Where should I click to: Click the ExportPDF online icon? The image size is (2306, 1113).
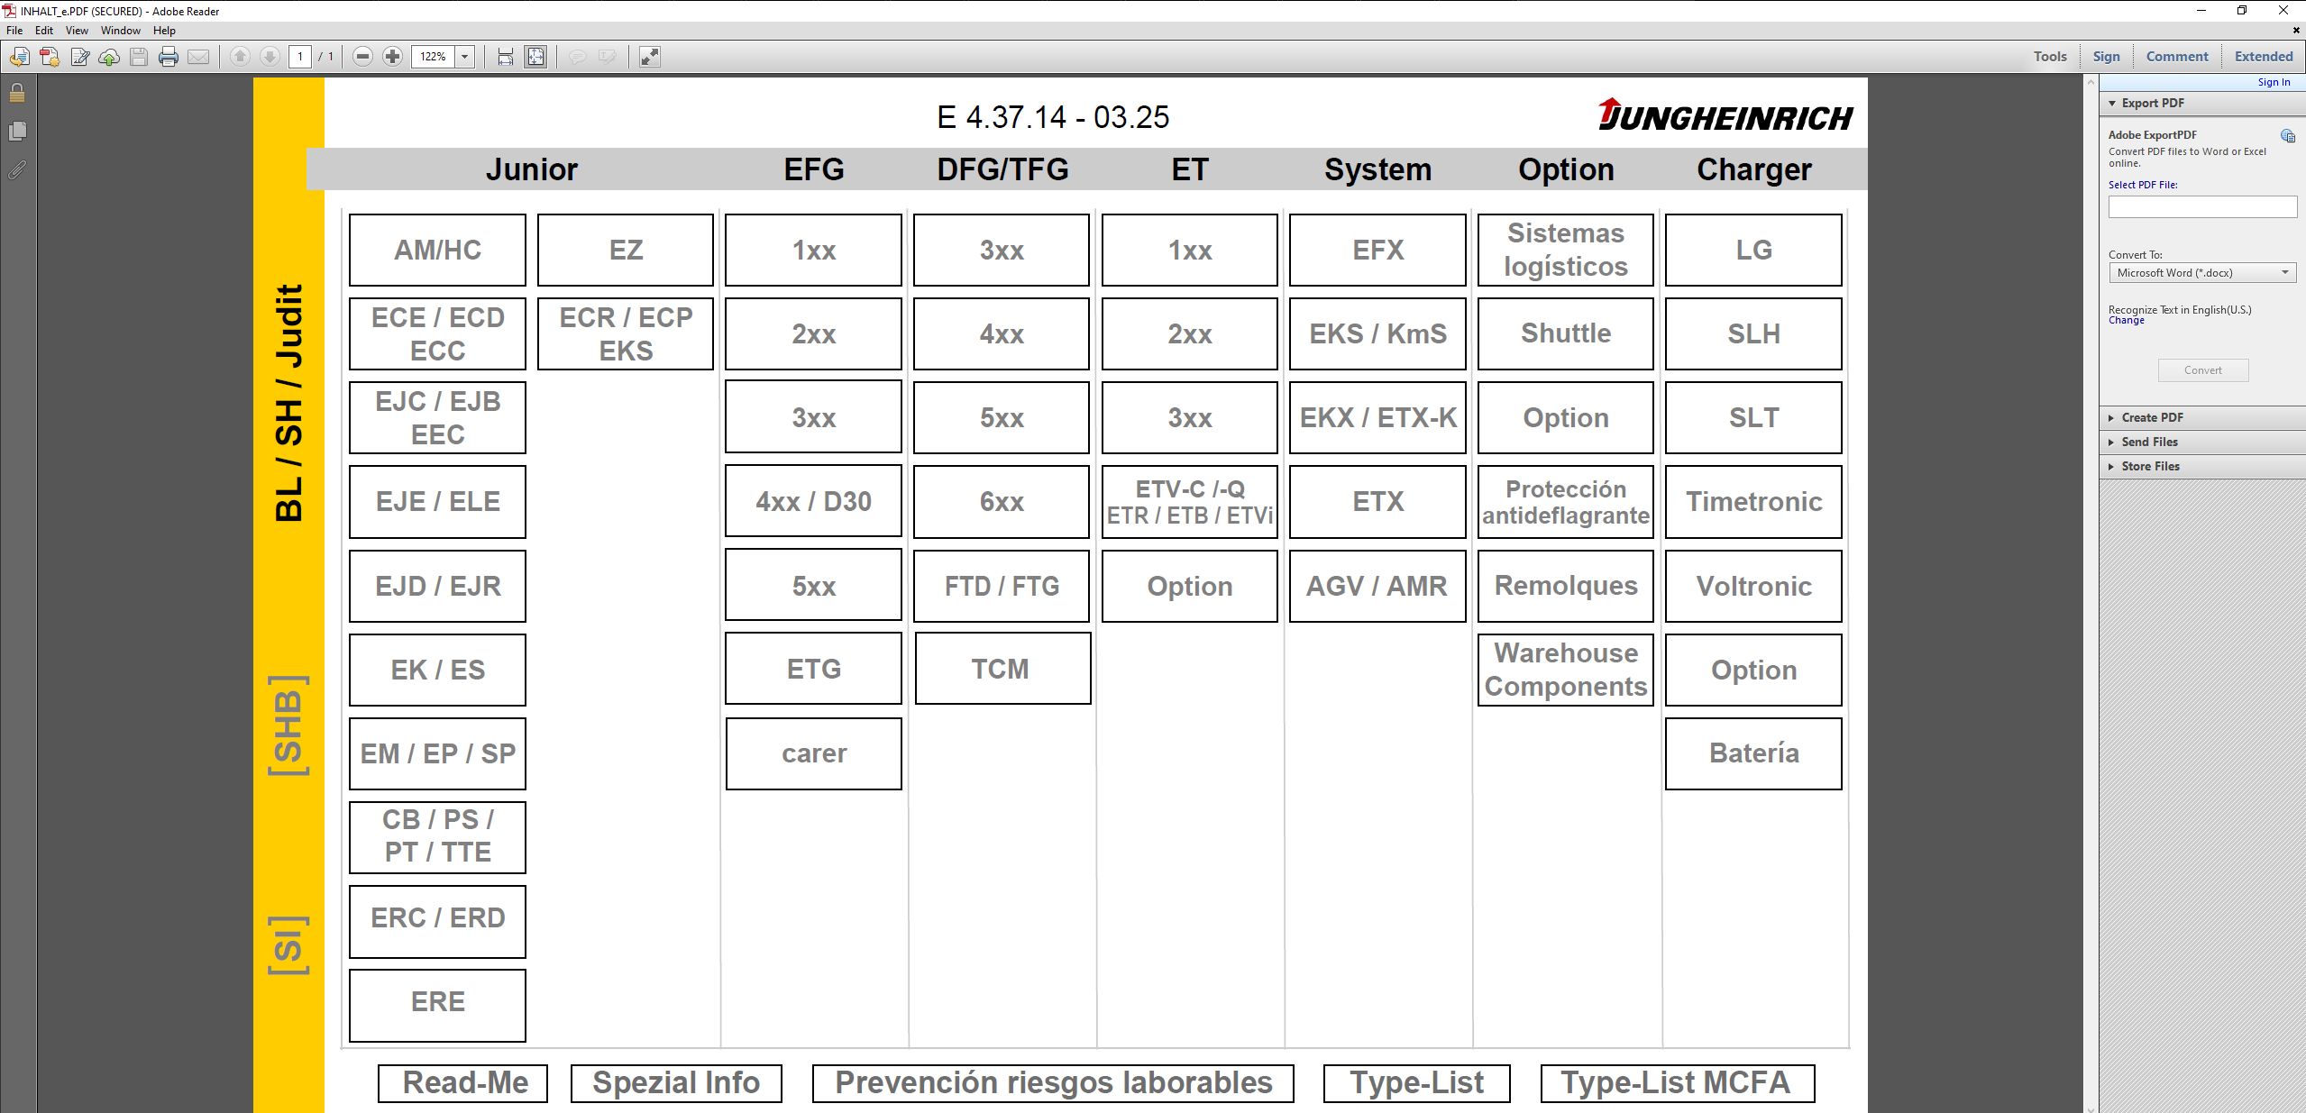pyautogui.click(x=2287, y=136)
